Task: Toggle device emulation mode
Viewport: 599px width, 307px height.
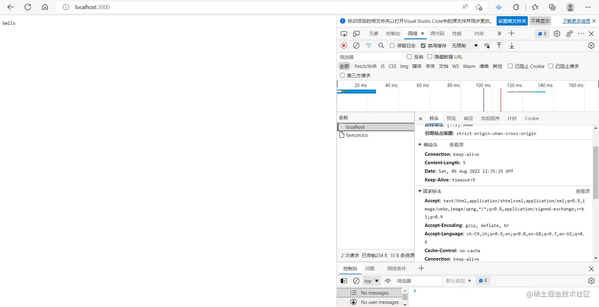Action: [357, 34]
